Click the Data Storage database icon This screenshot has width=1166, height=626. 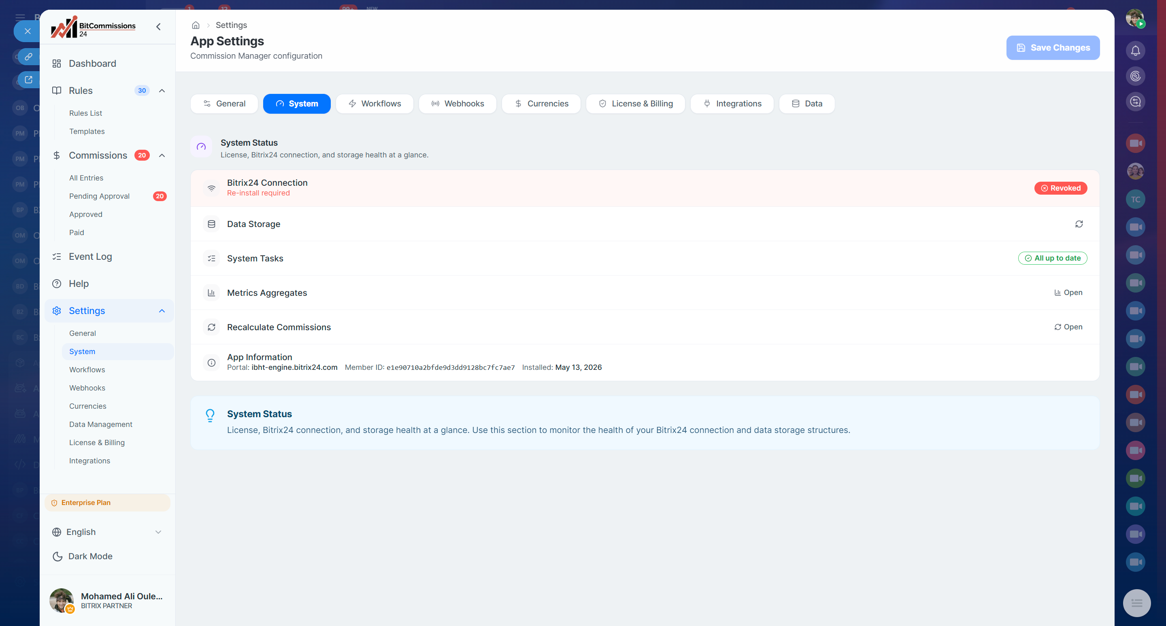[x=211, y=224]
